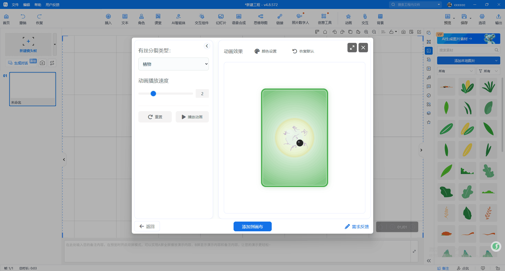The image size is (505, 271).
Task: Click the 需求反馈 link
Action: click(357, 227)
